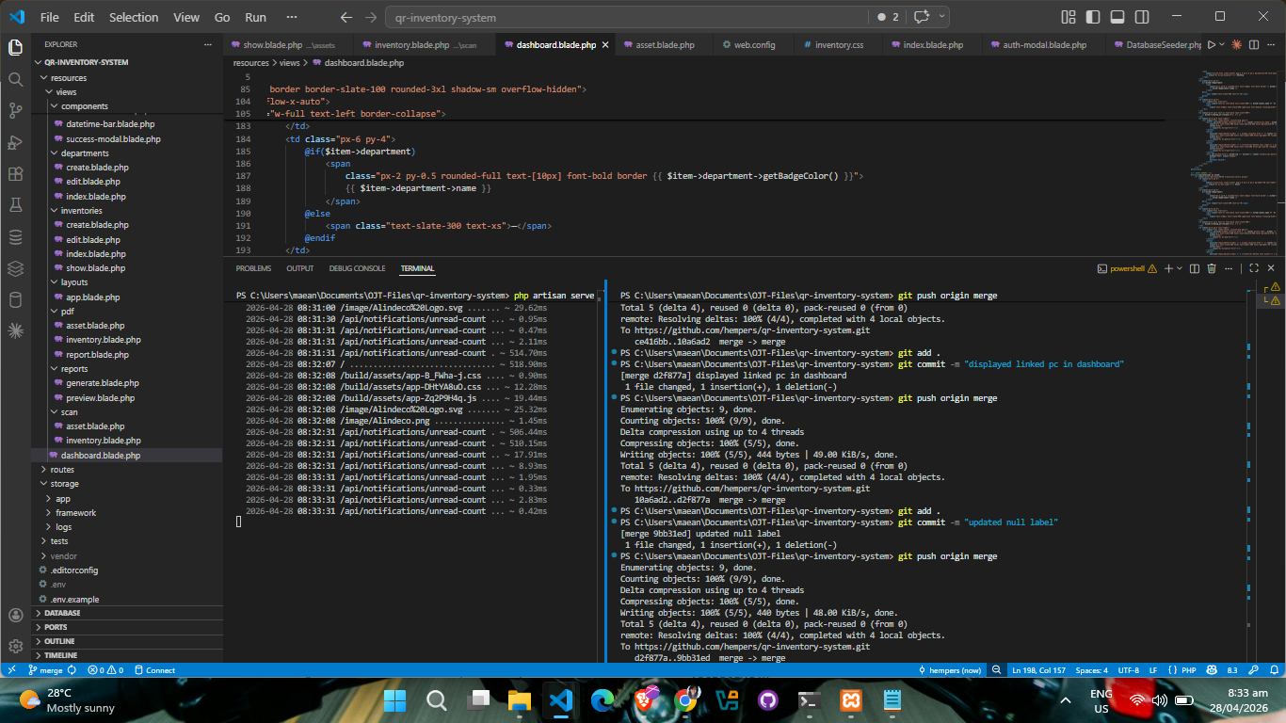Split the terminal
Screen dimensions: 1286x723
1196,268
